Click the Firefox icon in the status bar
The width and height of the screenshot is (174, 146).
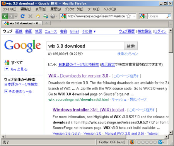pyautogui.click(x=132, y=142)
